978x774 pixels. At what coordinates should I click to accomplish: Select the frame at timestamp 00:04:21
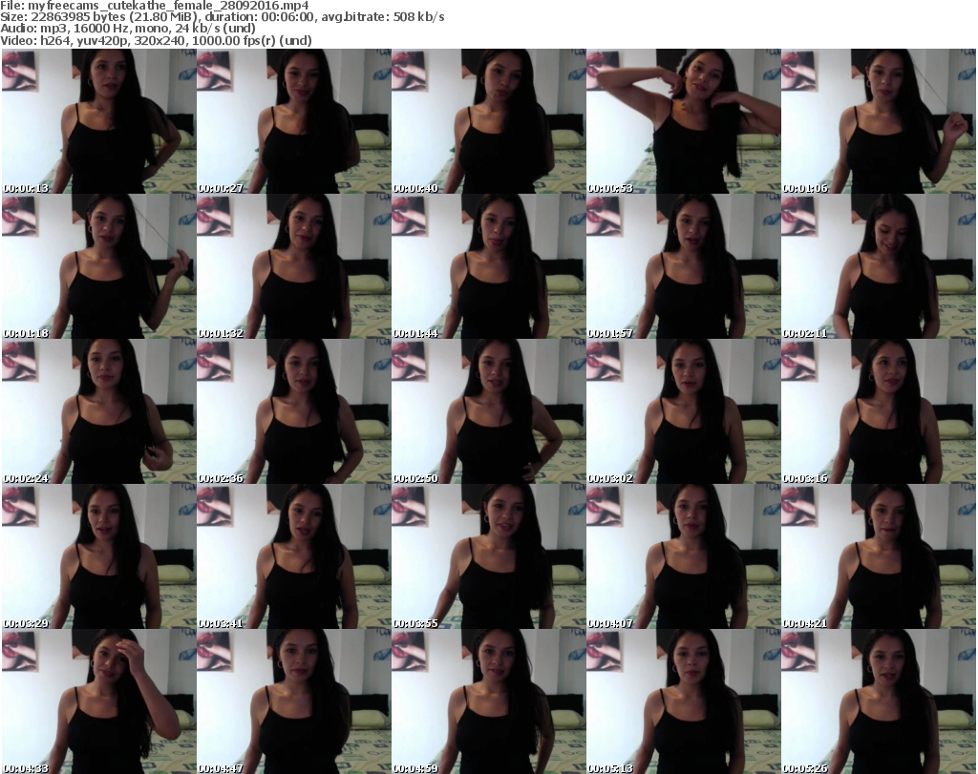(x=879, y=556)
